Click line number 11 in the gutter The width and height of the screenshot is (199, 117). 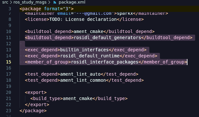tap(9, 38)
